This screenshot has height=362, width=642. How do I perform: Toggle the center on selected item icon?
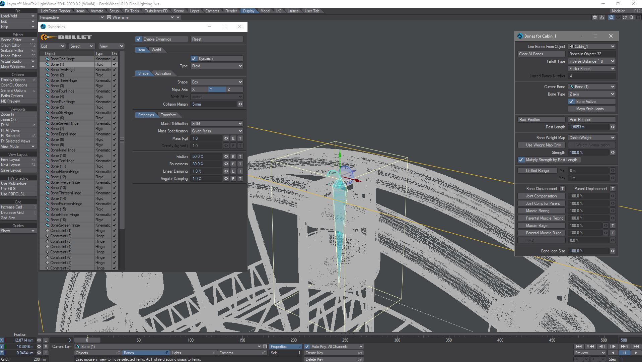[611, 17]
